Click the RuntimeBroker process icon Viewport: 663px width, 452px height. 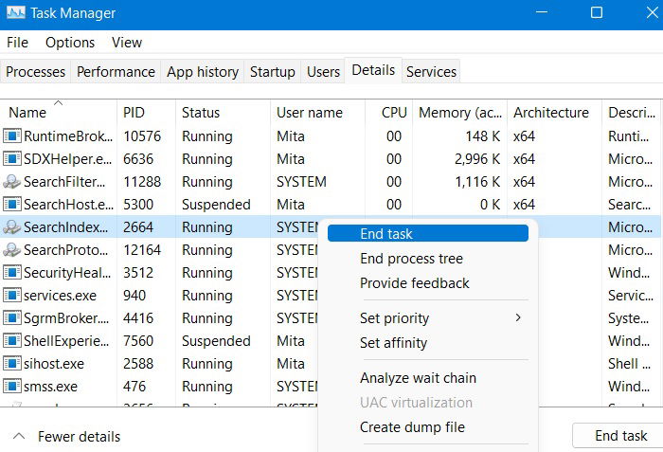click(11, 136)
